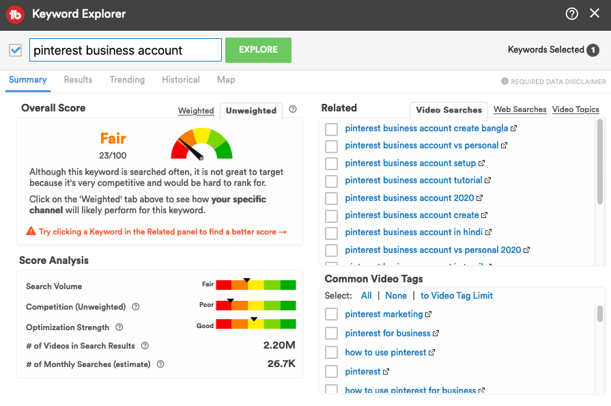Click external link icon beside 'how to use pinterest'
Screen dimensions: 611x406
click(431, 353)
